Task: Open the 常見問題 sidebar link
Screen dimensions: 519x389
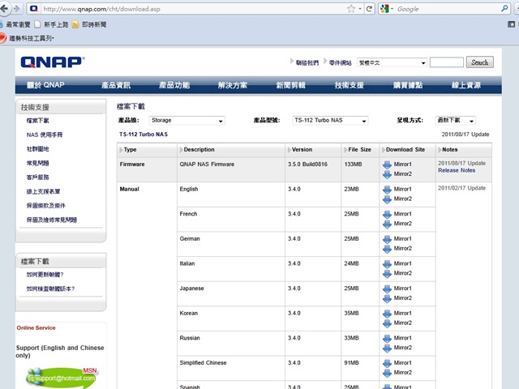Action: tap(38, 164)
